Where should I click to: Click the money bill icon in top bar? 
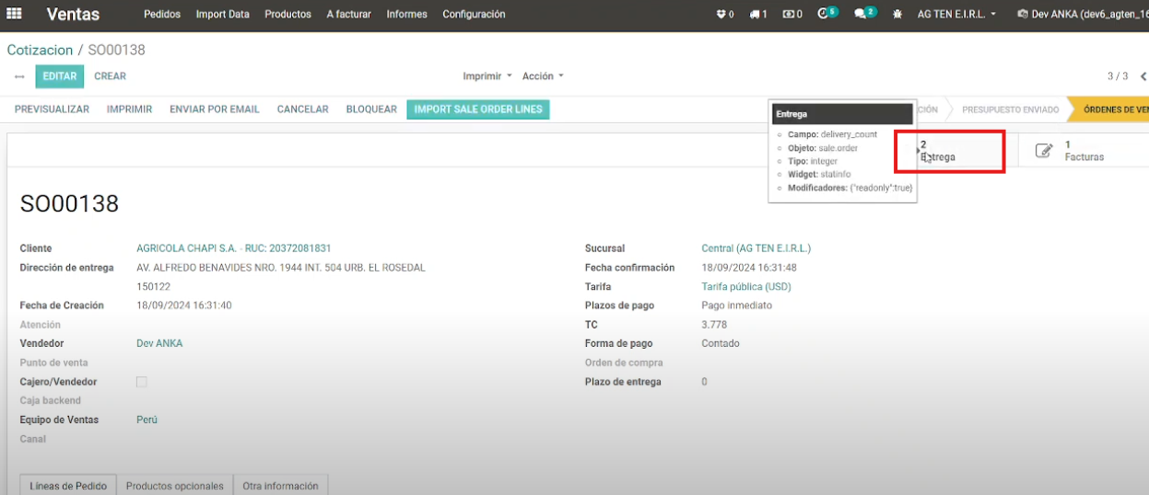790,15
